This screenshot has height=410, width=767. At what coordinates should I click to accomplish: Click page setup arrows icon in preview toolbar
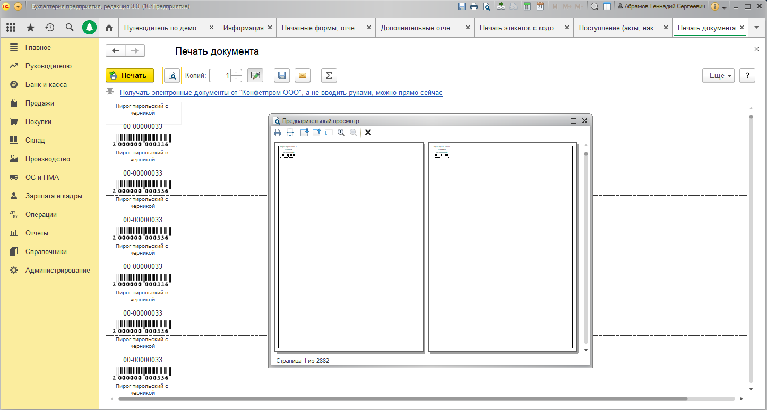[290, 133]
